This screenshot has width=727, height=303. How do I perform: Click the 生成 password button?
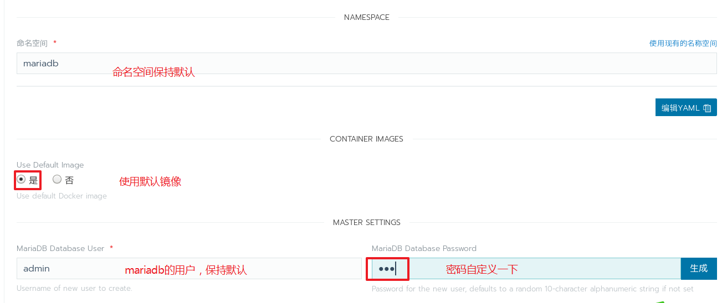[x=699, y=268]
